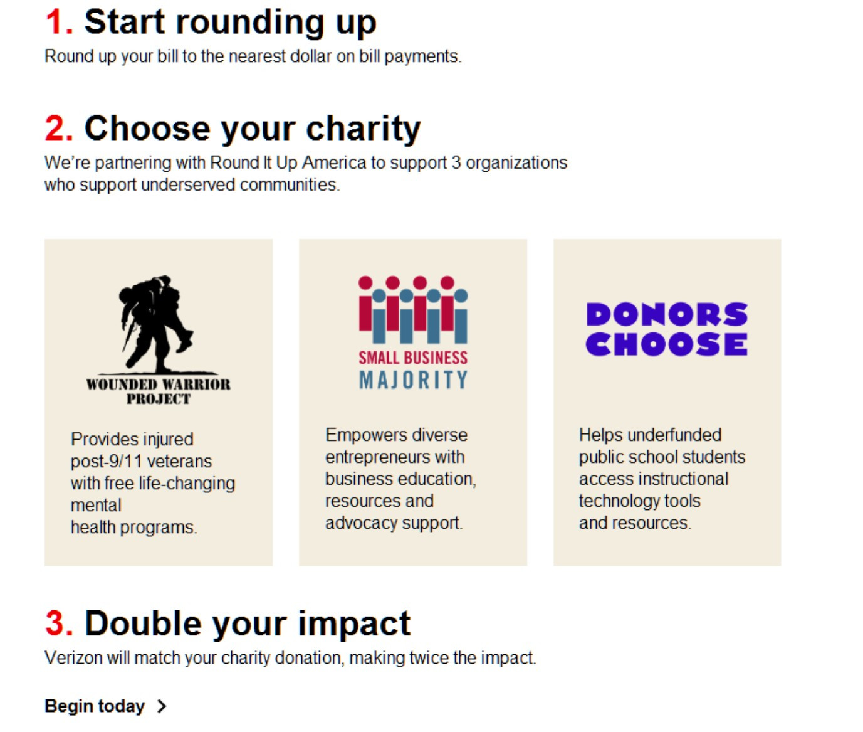Click the Donors Choose purple logo

pyautogui.click(x=667, y=329)
